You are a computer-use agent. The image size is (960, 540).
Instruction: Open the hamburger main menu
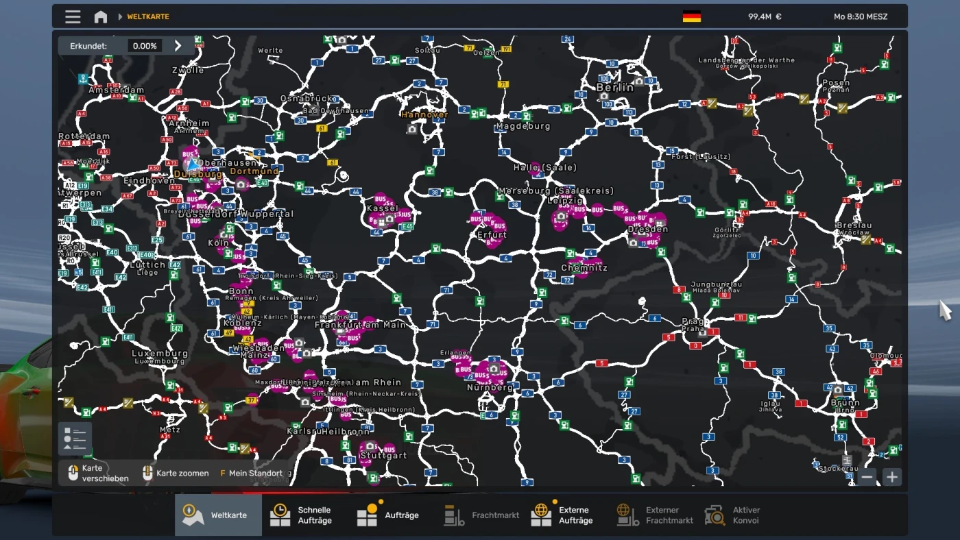pyautogui.click(x=73, y=16)
